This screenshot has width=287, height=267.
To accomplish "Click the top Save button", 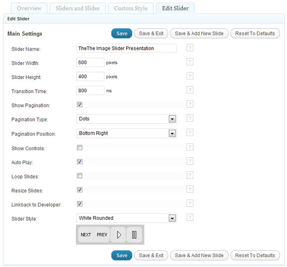I will coord(122,34).
